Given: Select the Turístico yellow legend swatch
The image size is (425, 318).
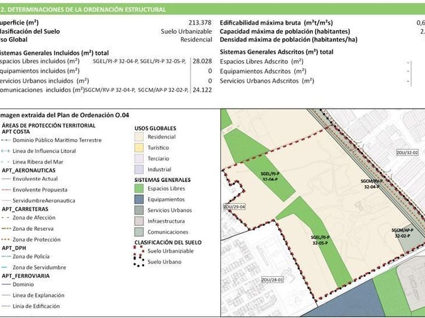Looking at the screenshot, I should pos(139,148).
